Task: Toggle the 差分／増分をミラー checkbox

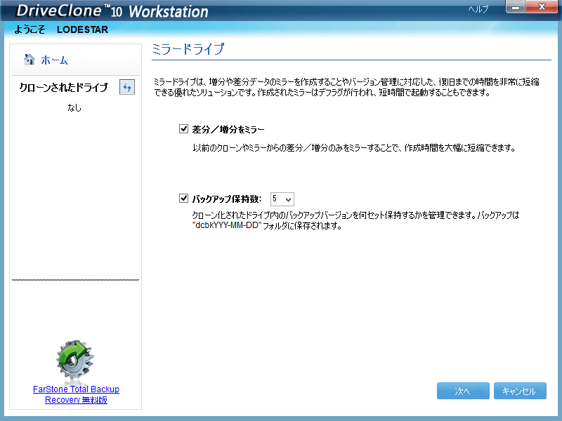Action: [x=184, y=128]
